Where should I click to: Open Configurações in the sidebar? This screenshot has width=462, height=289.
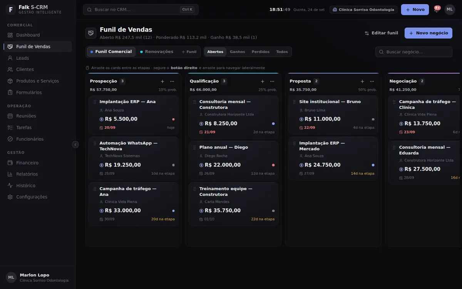[38, 197]
